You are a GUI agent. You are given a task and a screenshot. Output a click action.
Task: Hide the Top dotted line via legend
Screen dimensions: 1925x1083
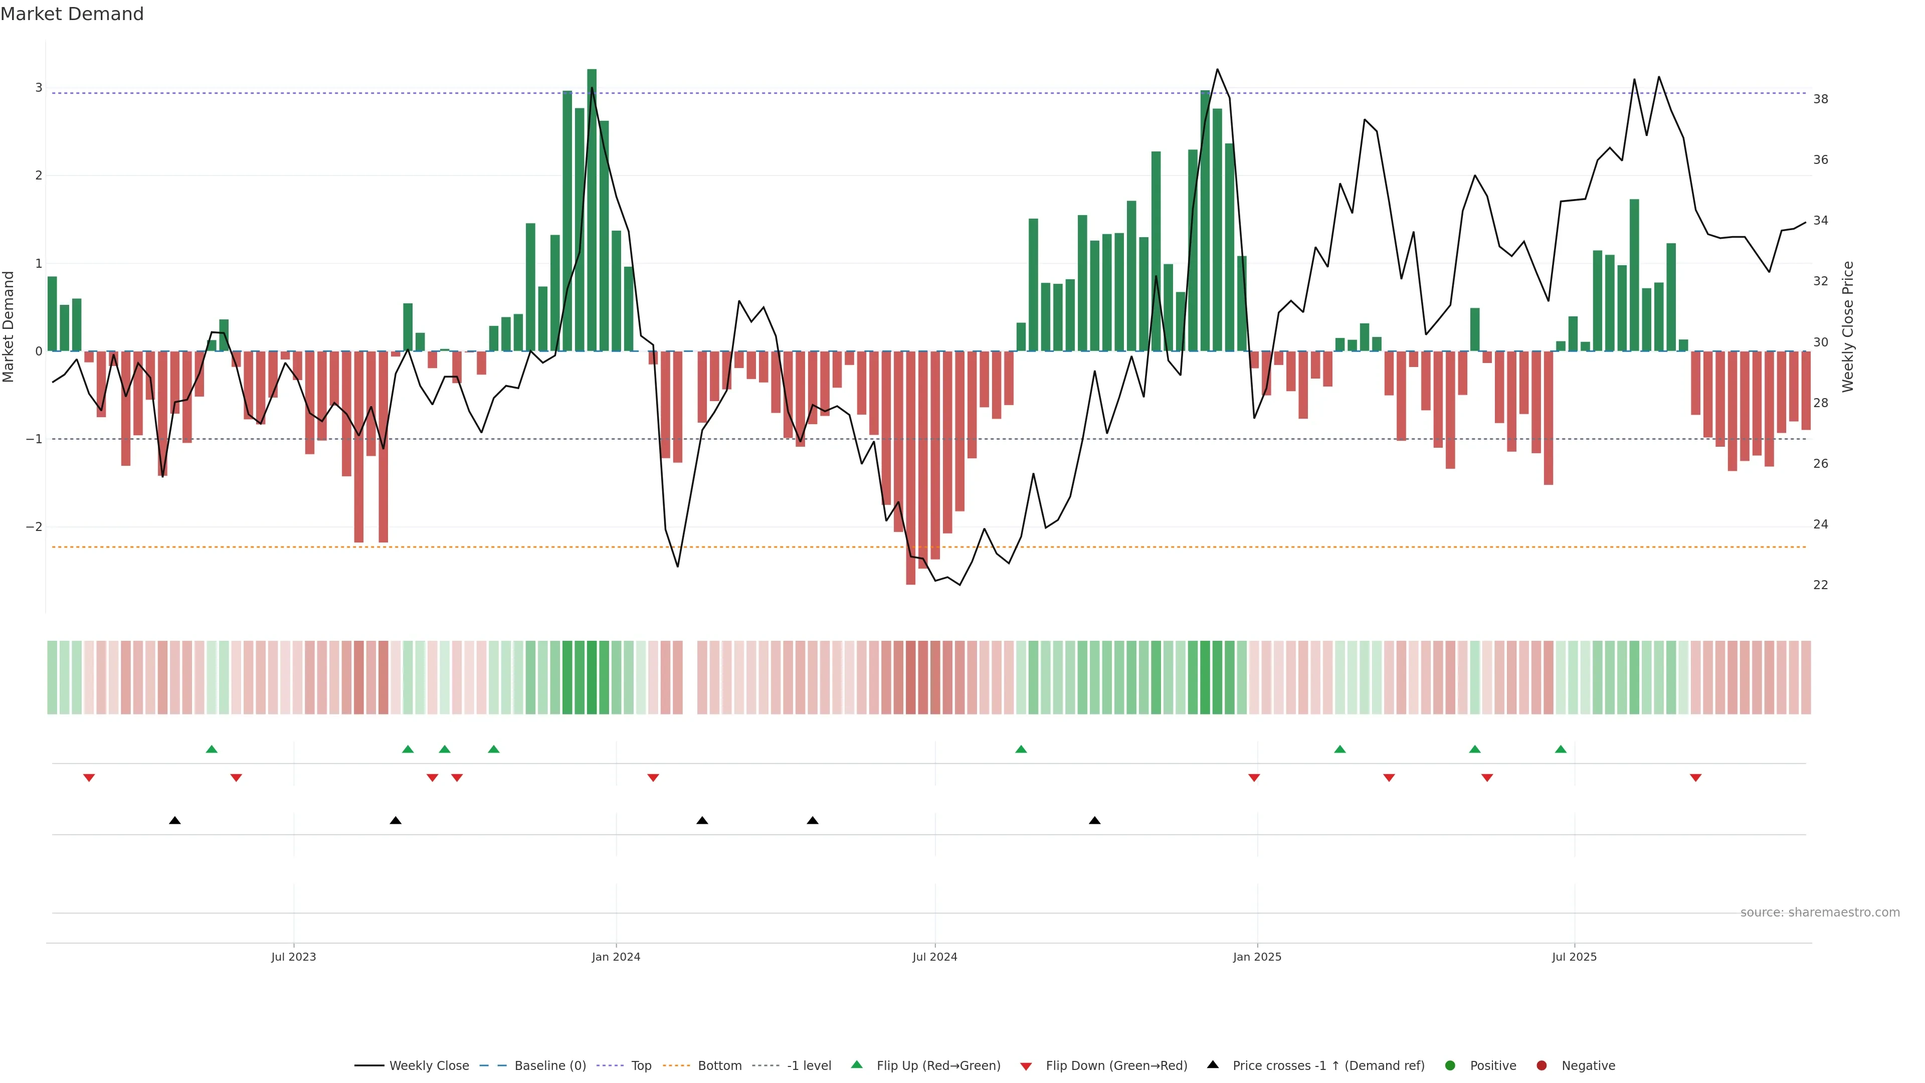[641, 1066]
